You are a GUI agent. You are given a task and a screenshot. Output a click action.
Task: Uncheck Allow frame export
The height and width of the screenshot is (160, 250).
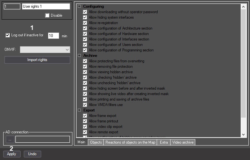pos(85,116)
